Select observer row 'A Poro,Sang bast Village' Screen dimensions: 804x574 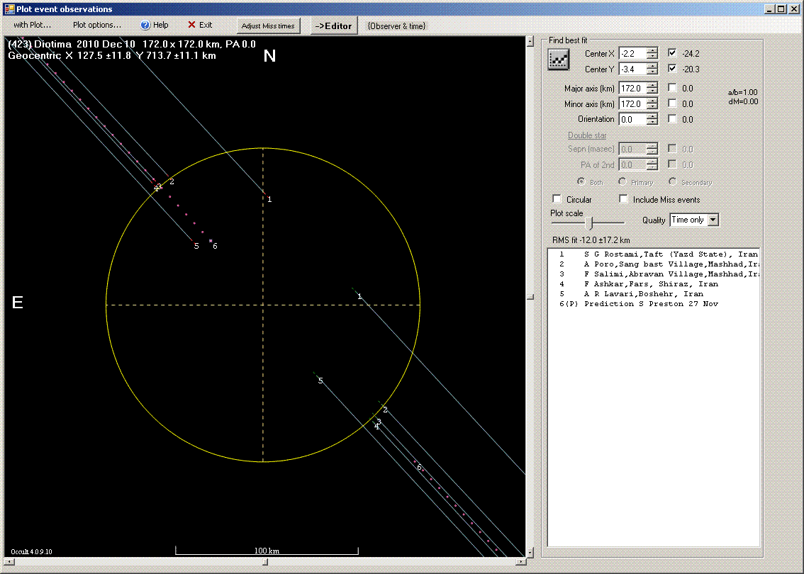click(x=654, y=264)
